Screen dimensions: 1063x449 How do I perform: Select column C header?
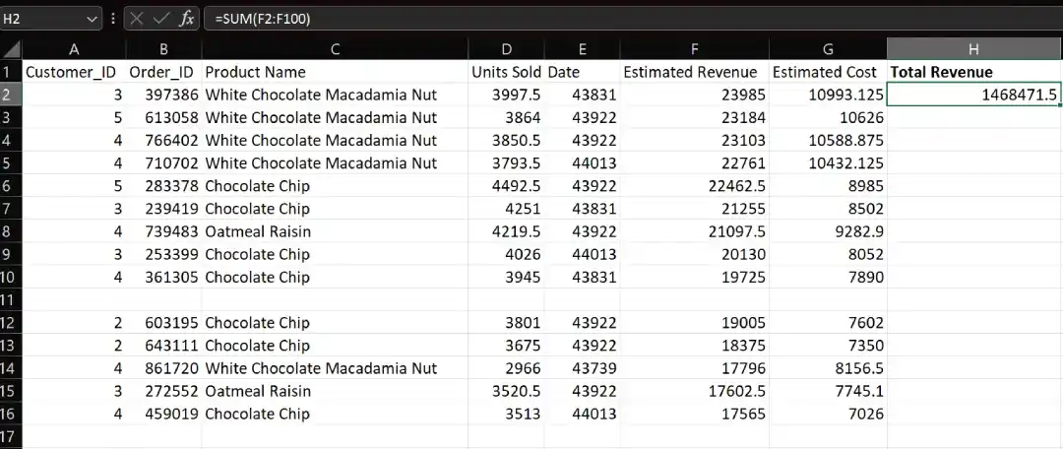click(335, 49)
